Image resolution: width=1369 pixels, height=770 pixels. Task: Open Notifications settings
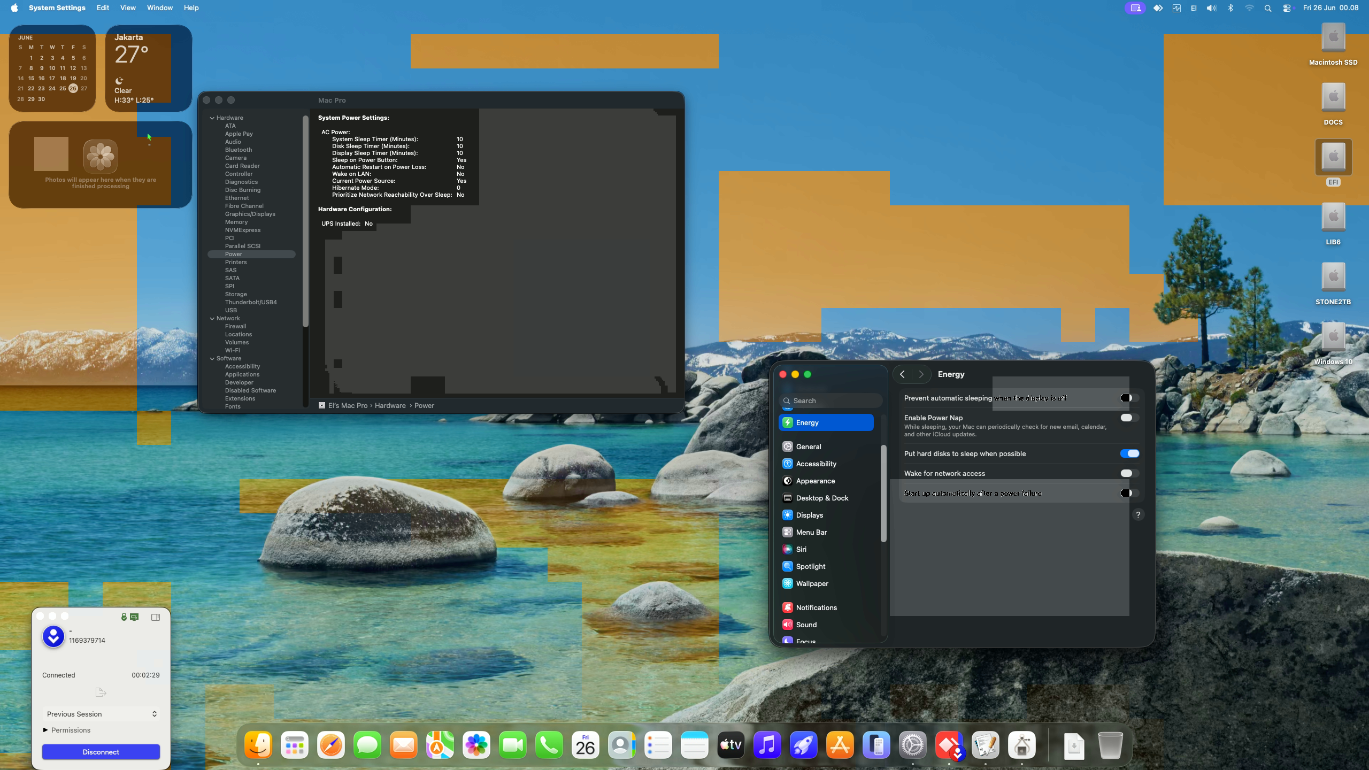point(826,607)
